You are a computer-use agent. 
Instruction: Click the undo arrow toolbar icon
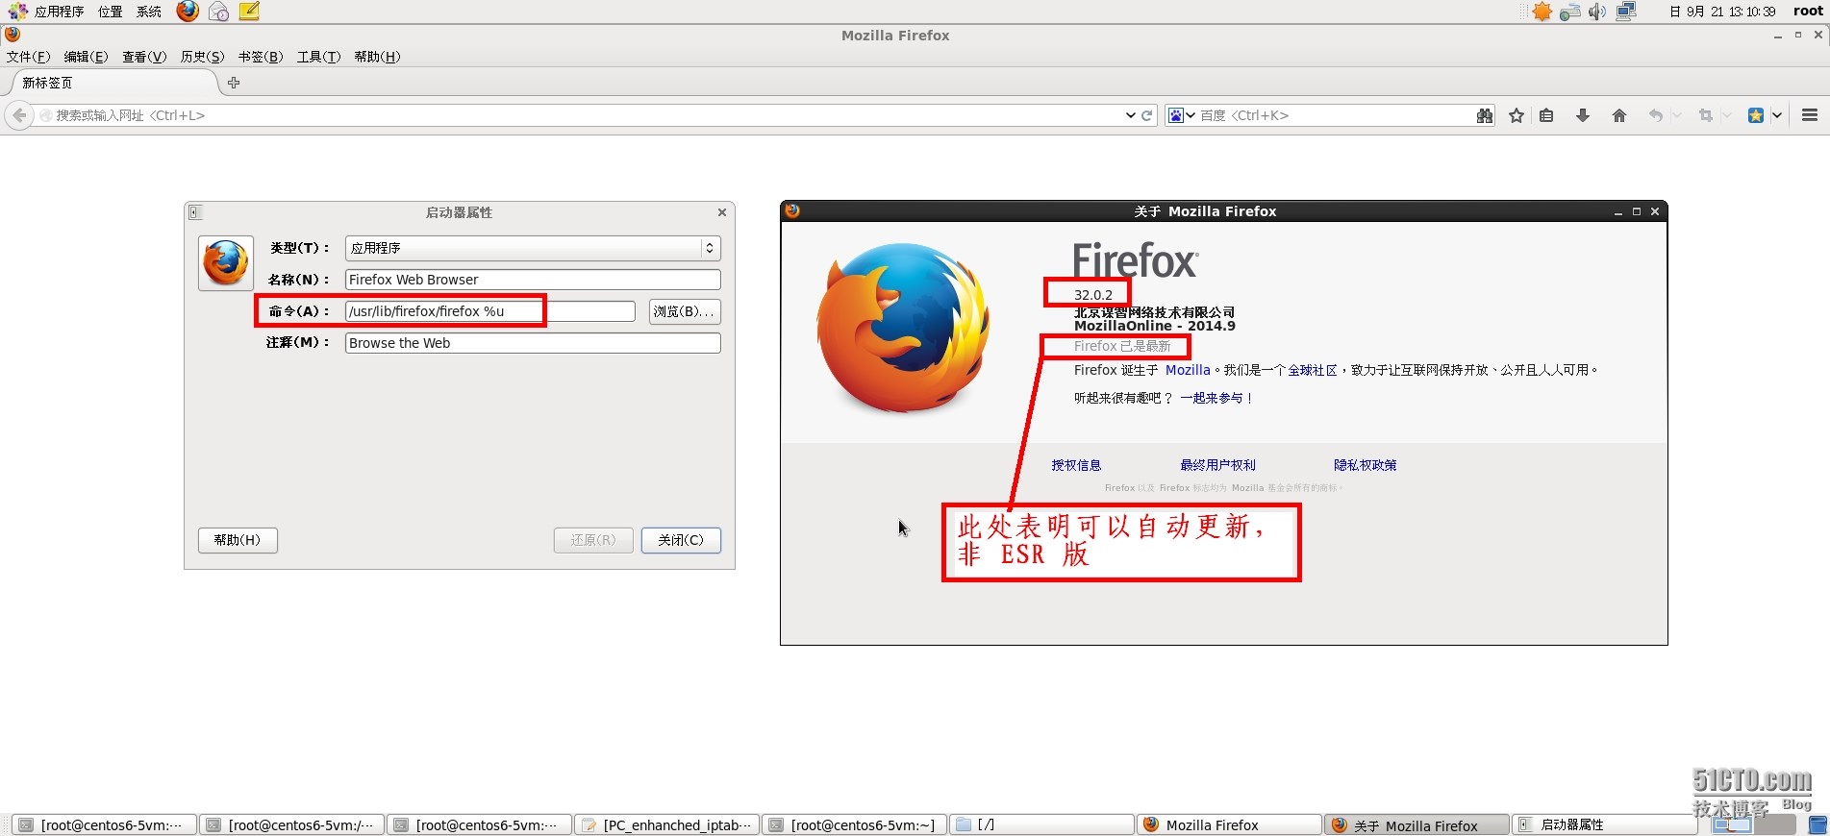pos(1656,115)
